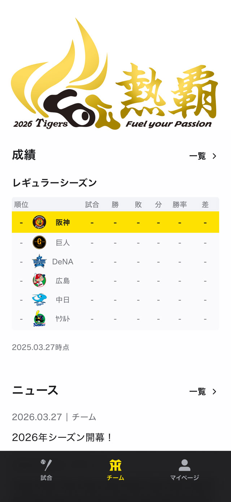Select the 中日 team name
Screen dimensions: 231x502
pos(63,300)
